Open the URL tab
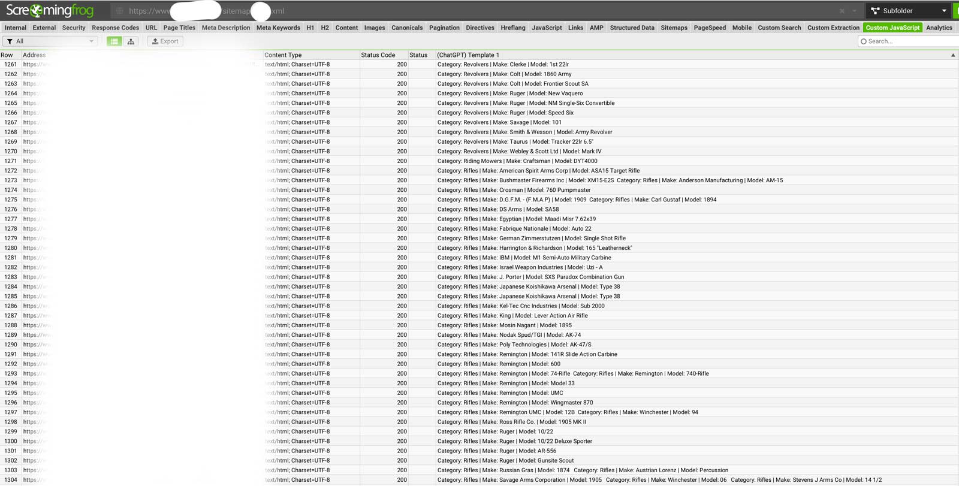Viewport: 959px width, 486px height. pos(151,28)
